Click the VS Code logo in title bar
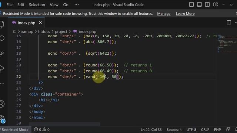 coord(0,5)
